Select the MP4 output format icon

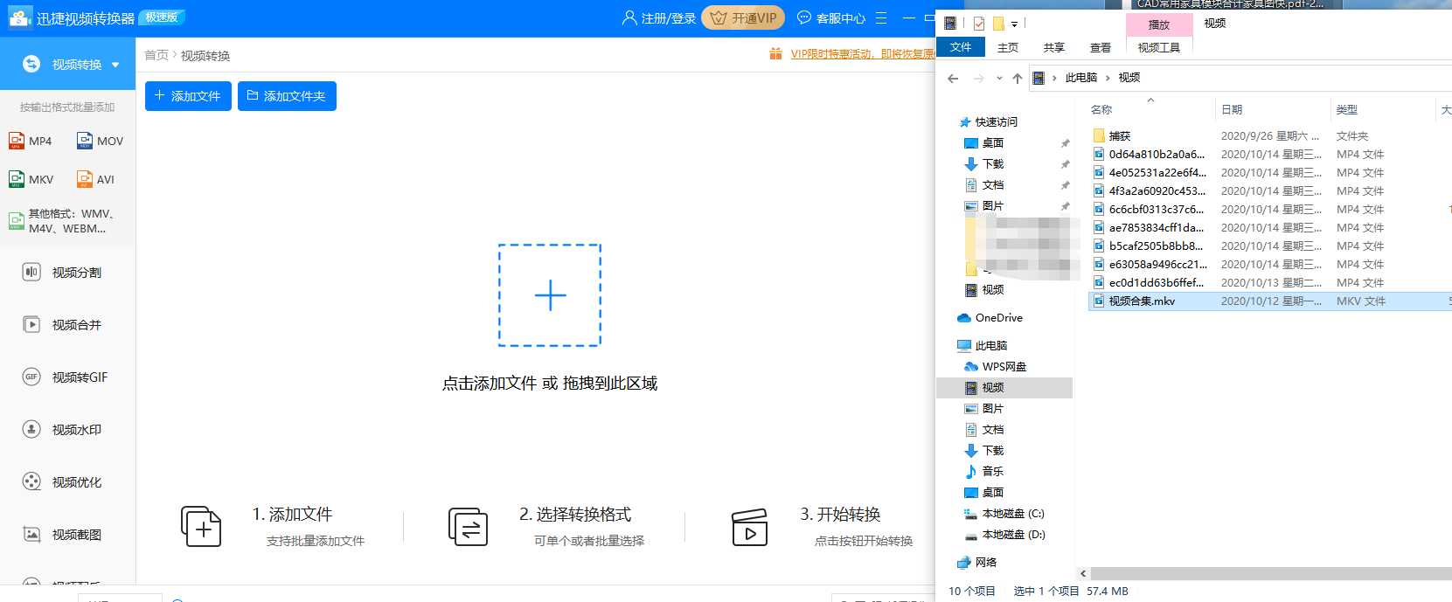click(x=17, y=141)
